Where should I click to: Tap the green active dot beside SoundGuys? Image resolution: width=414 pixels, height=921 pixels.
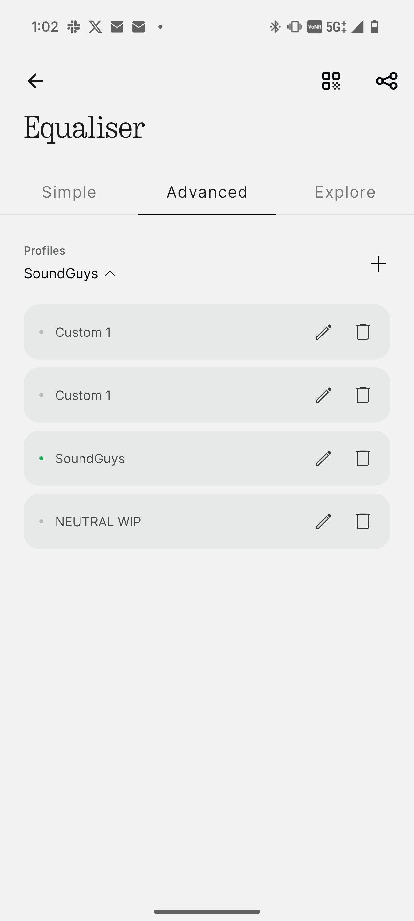click(x=41, y=458)
